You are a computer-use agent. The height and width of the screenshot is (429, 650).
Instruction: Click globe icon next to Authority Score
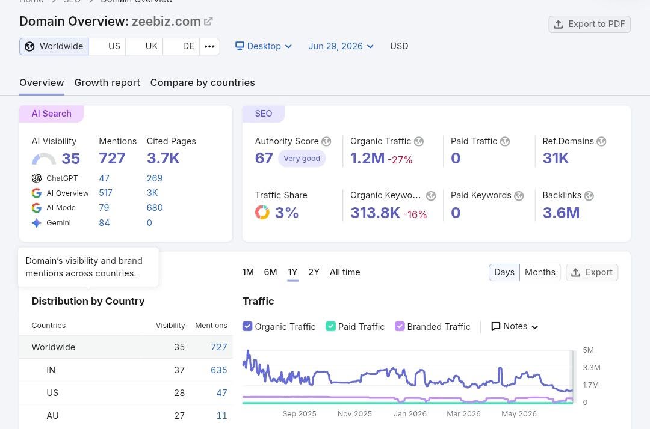tap(327, 141)
